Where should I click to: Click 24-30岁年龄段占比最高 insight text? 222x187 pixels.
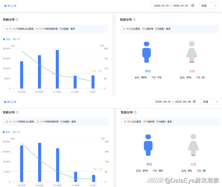pos(21,122)
